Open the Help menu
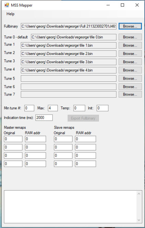145x228 pixels. click(x=10, y=14)
